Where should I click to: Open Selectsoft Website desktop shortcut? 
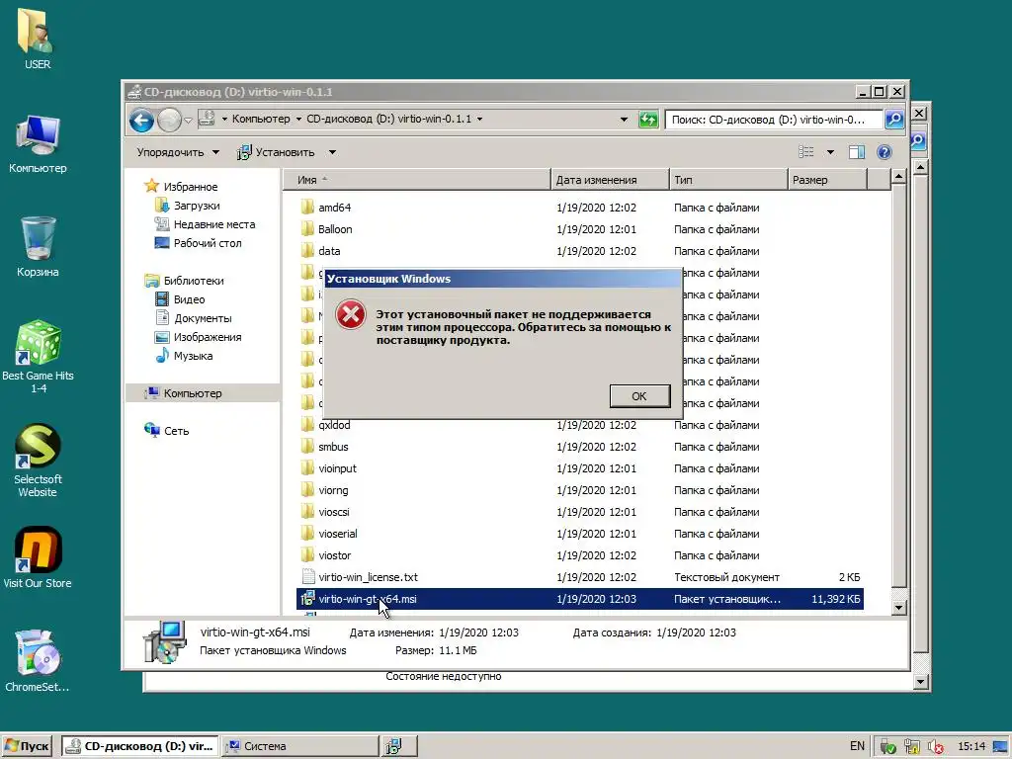(38, 461)
